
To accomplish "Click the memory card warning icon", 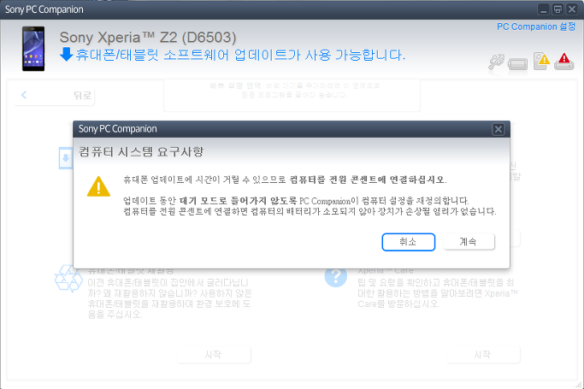I will pos(541,61).
